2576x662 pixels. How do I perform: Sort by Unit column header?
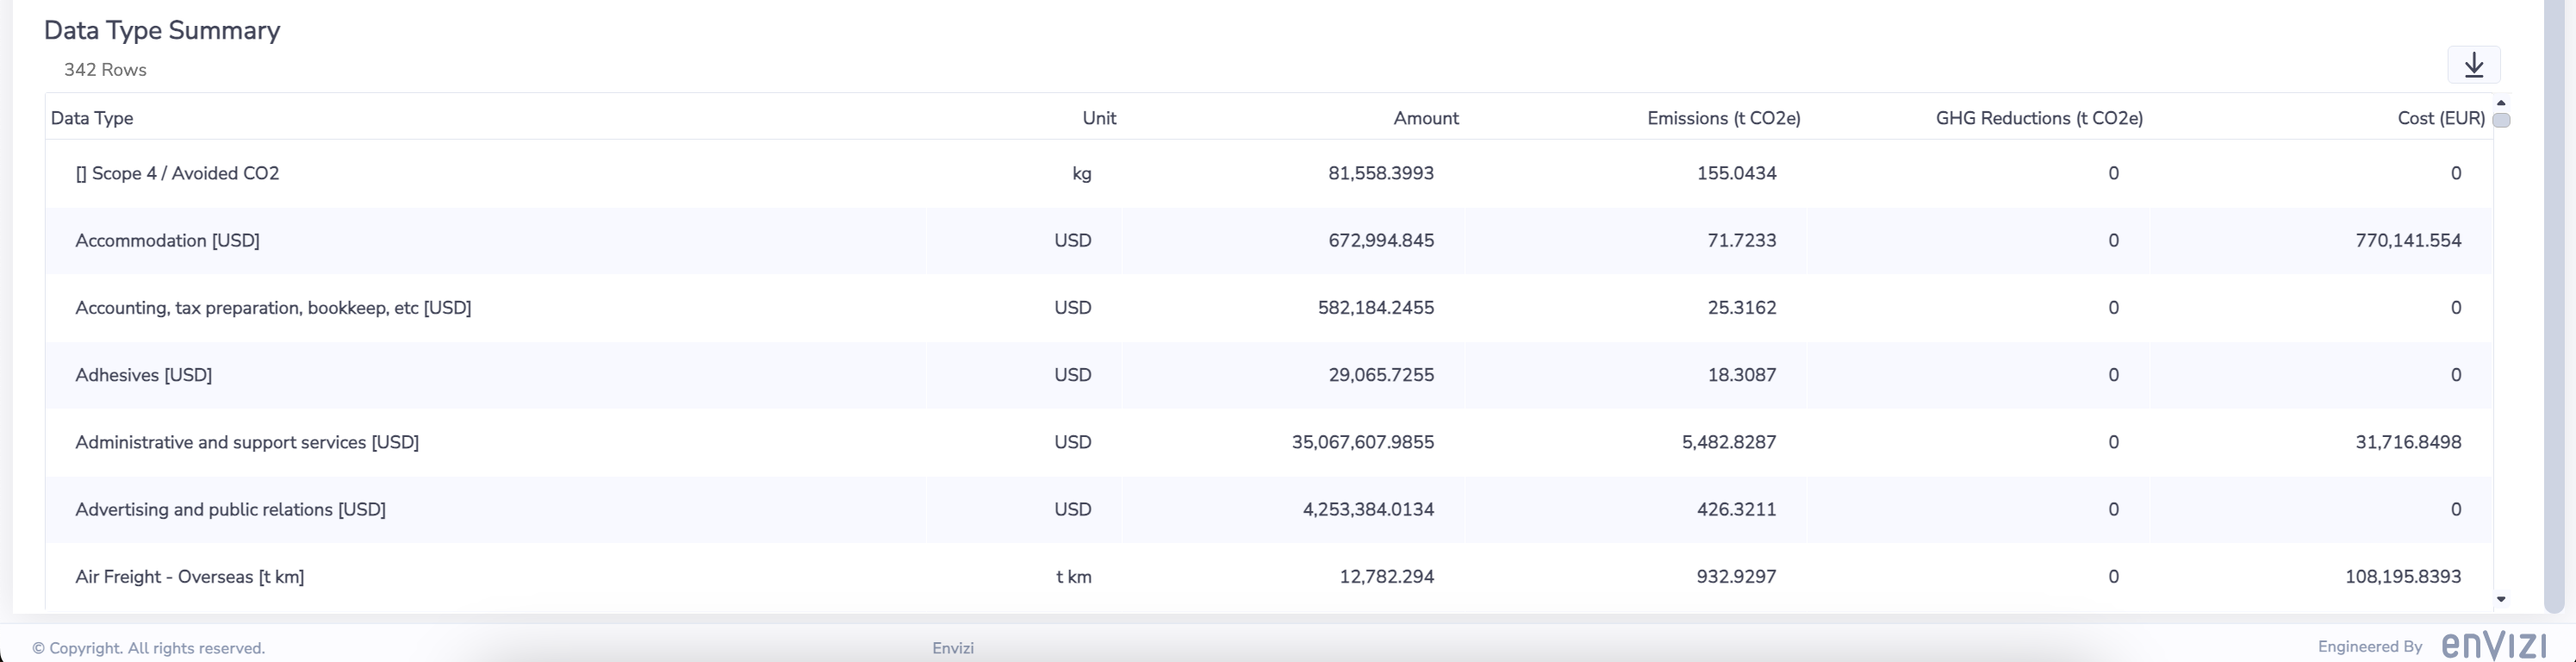1098,118
